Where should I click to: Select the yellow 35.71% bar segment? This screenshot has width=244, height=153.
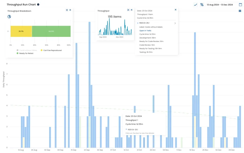click(21, 31)
